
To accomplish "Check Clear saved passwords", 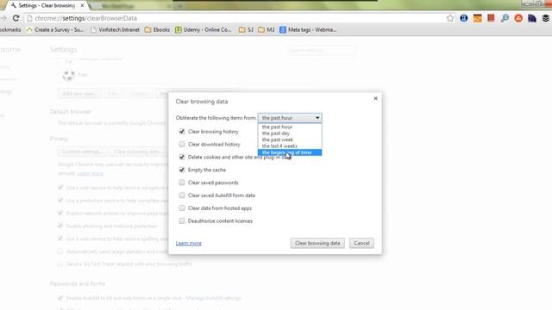I will (182, 183).
